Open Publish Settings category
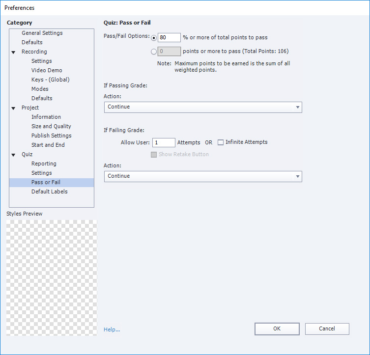370x355 pixels. pos(52,136)
